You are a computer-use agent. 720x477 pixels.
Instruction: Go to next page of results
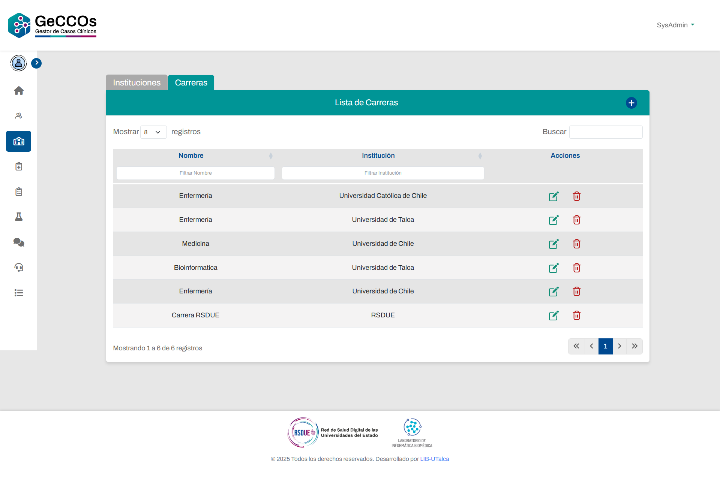pyautogui.click(x=619, y=346)
